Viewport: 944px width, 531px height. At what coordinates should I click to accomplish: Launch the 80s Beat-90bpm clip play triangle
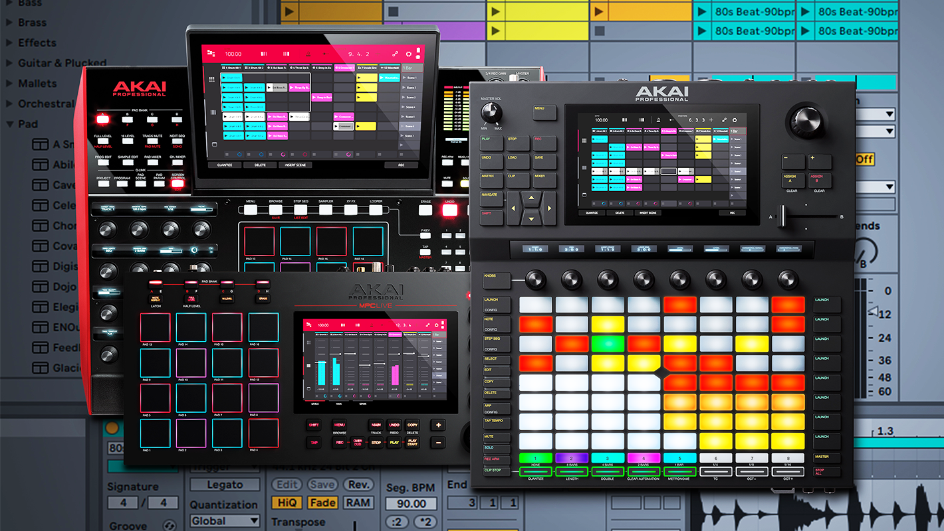tap(702, 12)
